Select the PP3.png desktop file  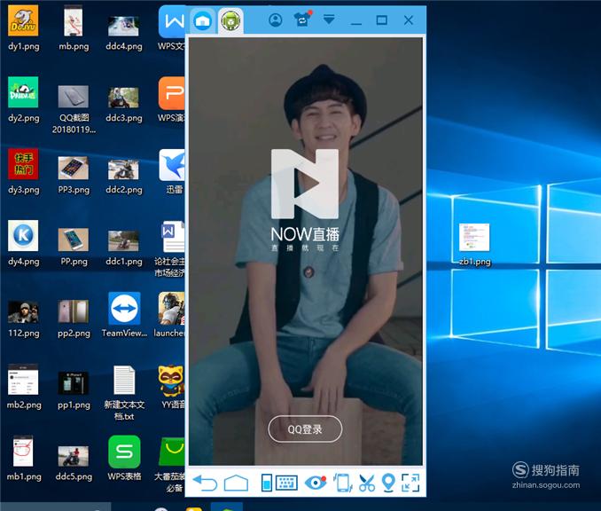pos(74,176)
